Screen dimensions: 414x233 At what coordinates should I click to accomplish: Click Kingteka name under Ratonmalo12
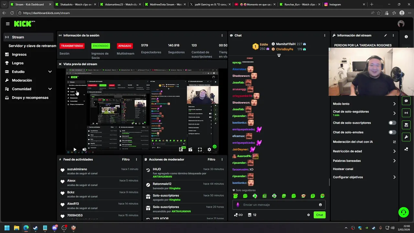point(175,188)
